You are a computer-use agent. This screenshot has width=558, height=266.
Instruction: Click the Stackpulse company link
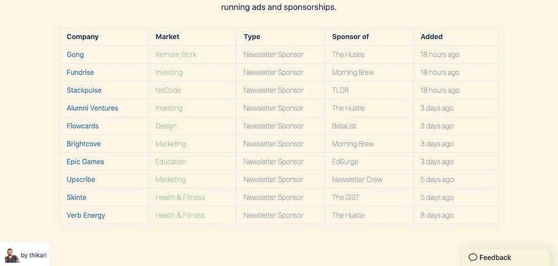click(x=84, y=90)
